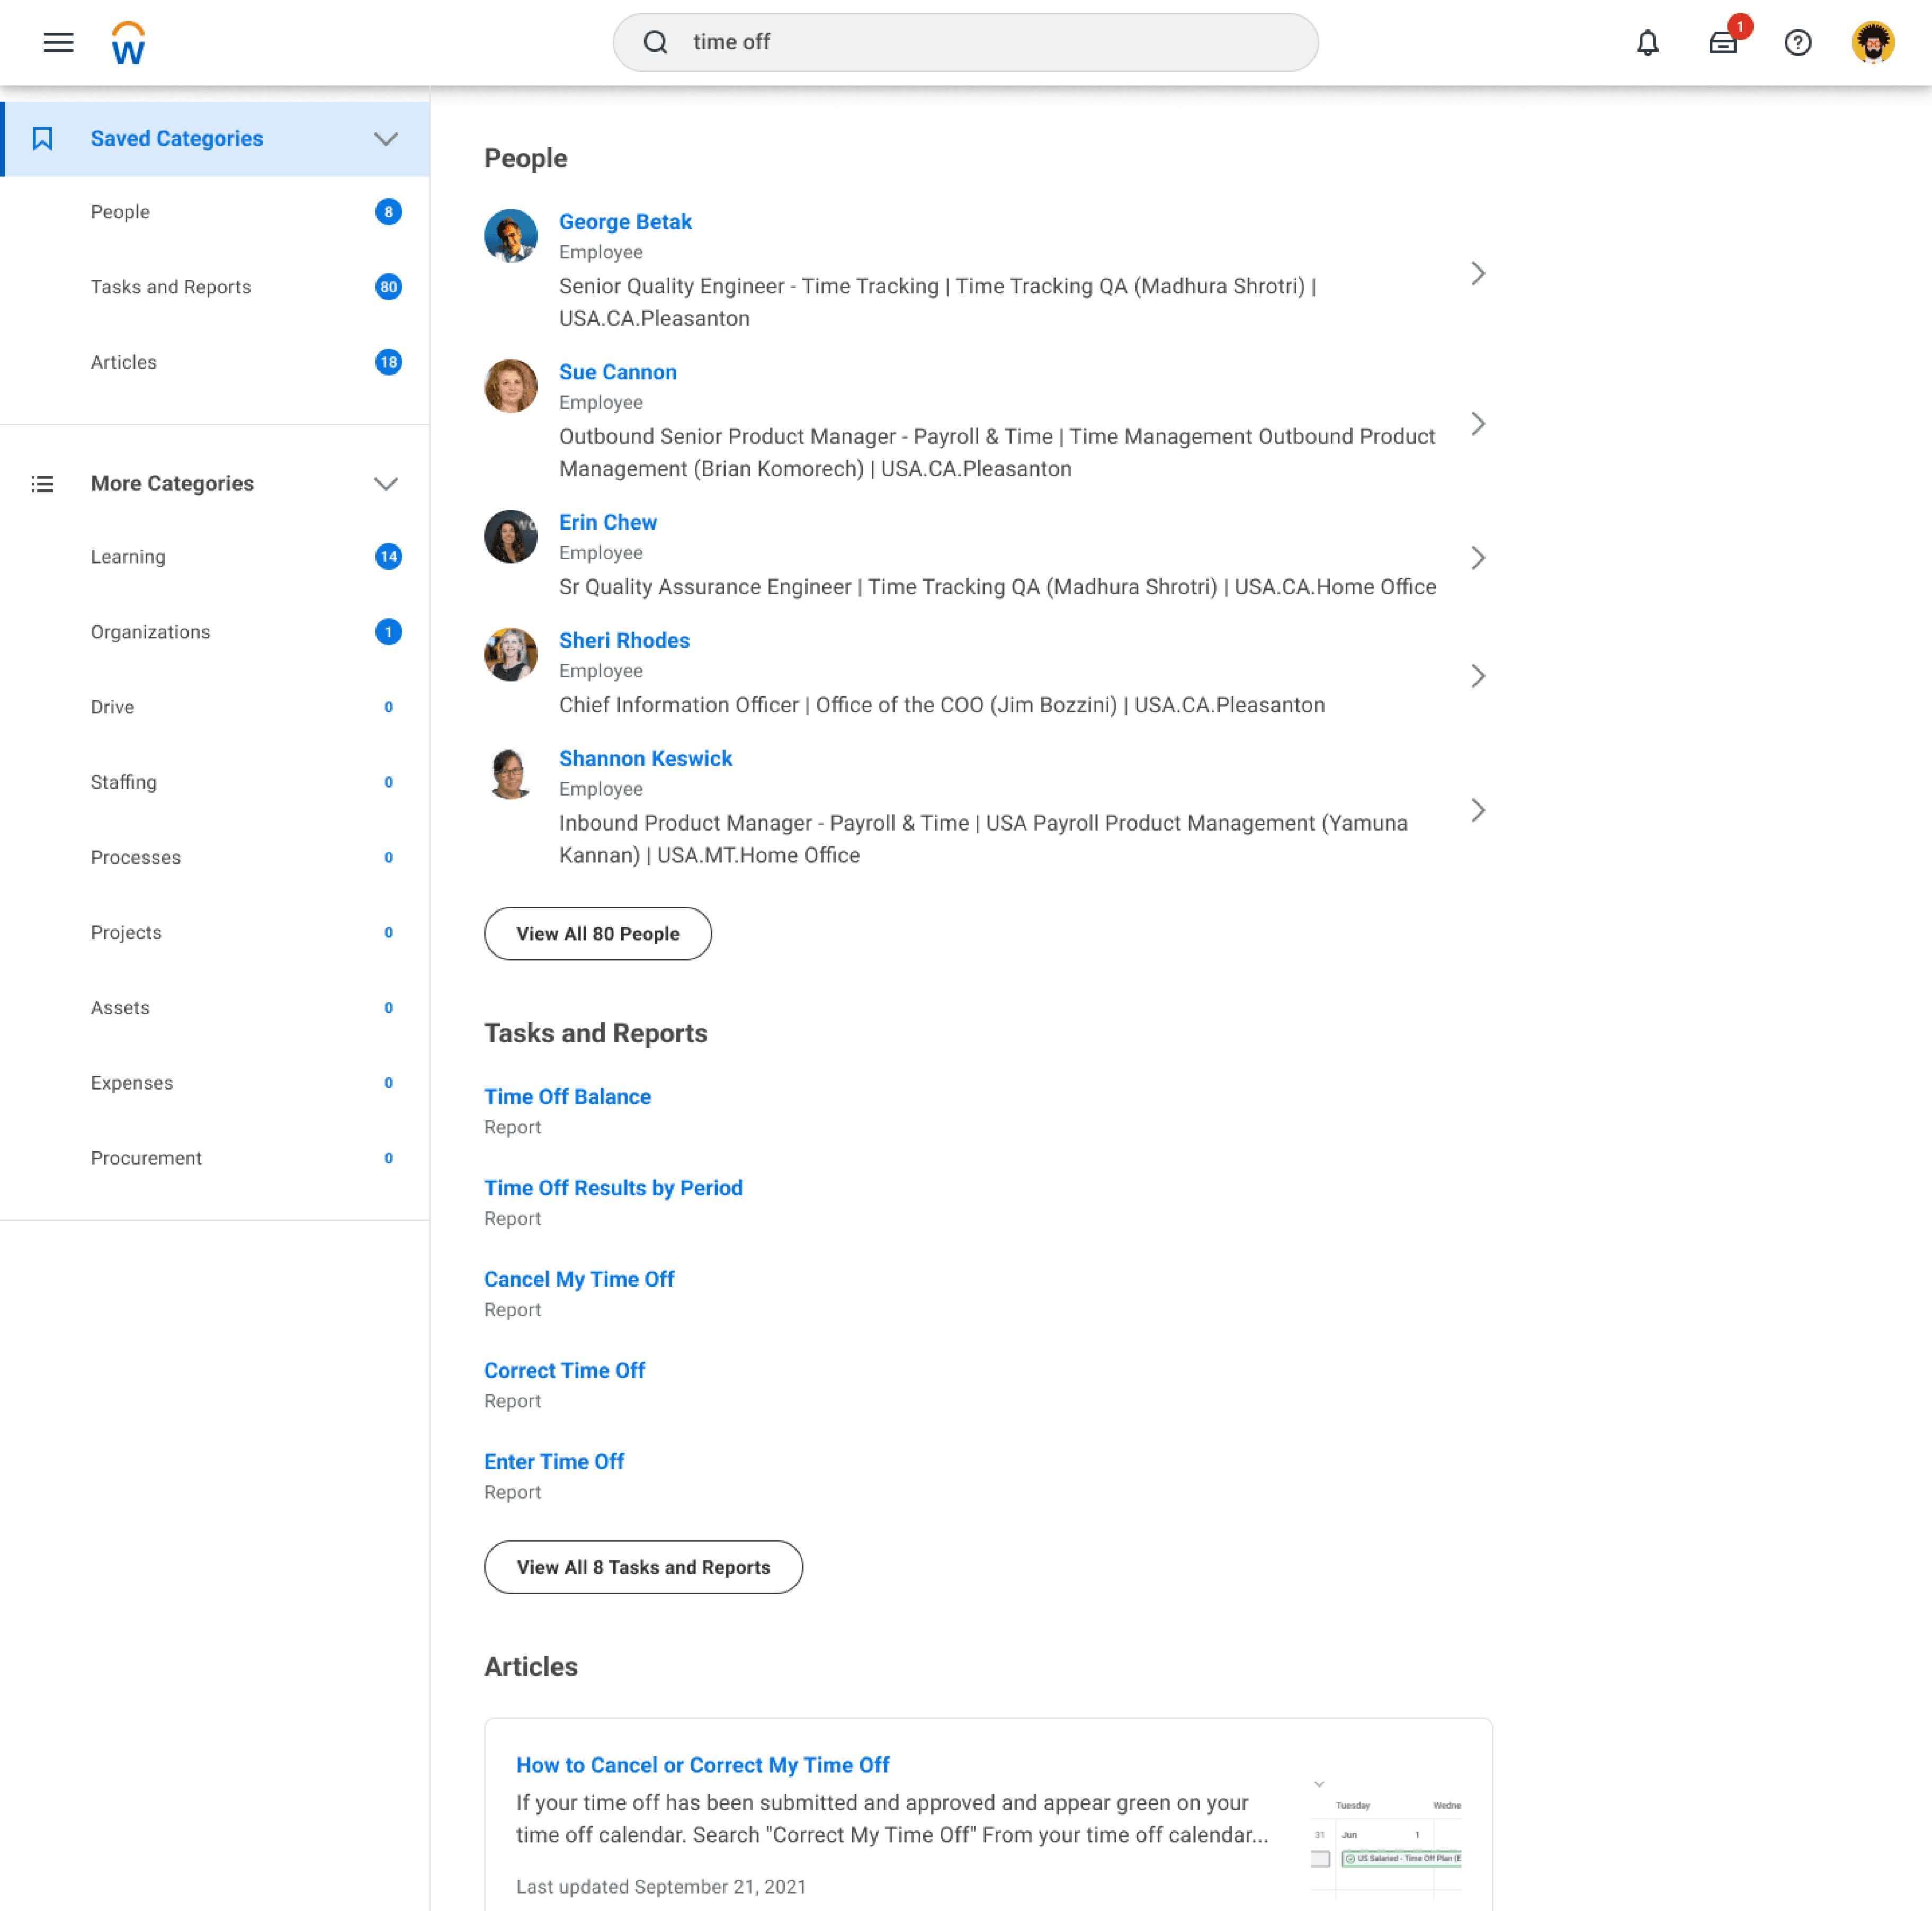
Task: Click the search magnifier icon
Action: tap(655, 42)
